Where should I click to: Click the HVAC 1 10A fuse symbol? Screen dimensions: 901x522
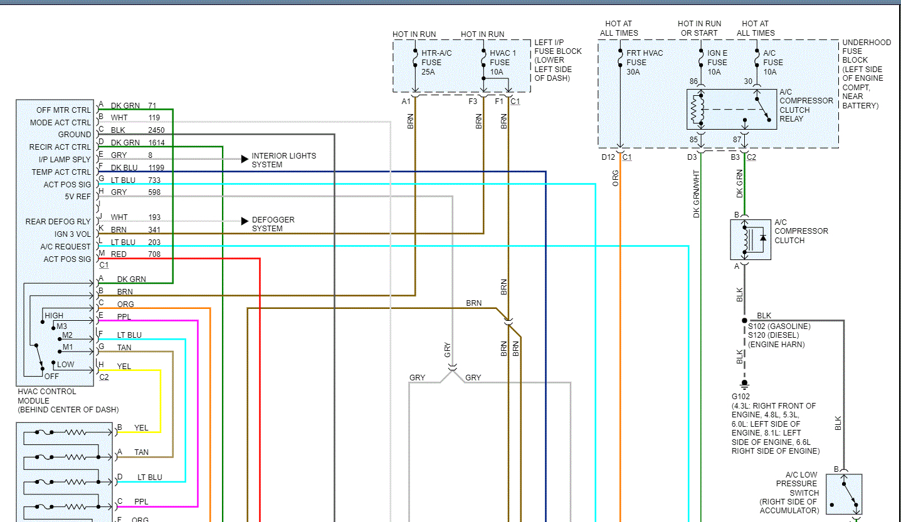pos(483,60)
